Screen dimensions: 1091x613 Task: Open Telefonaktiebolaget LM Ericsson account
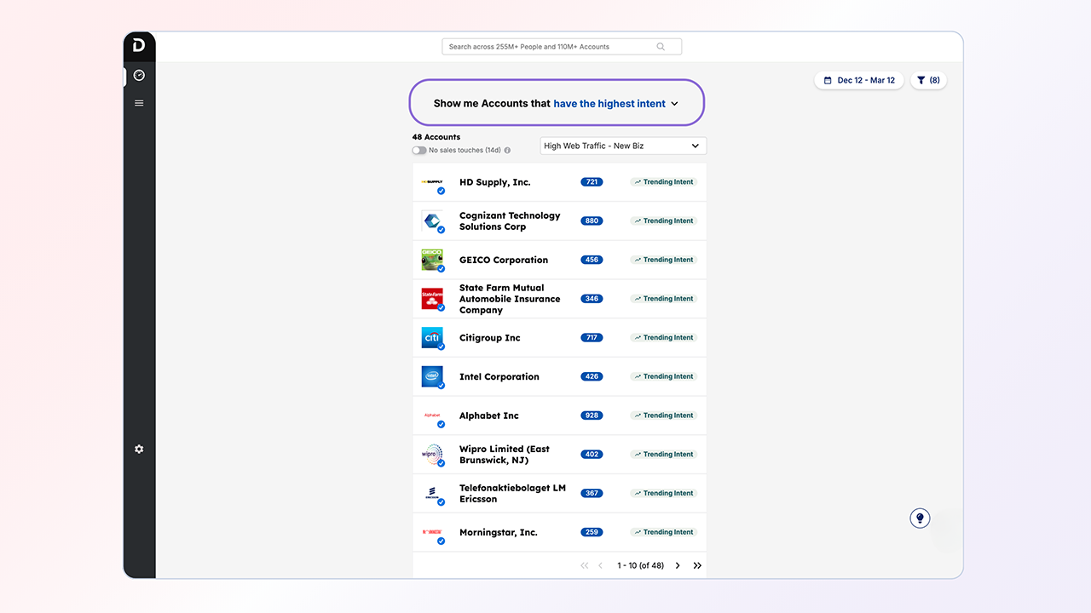click(x=512, y=493)
